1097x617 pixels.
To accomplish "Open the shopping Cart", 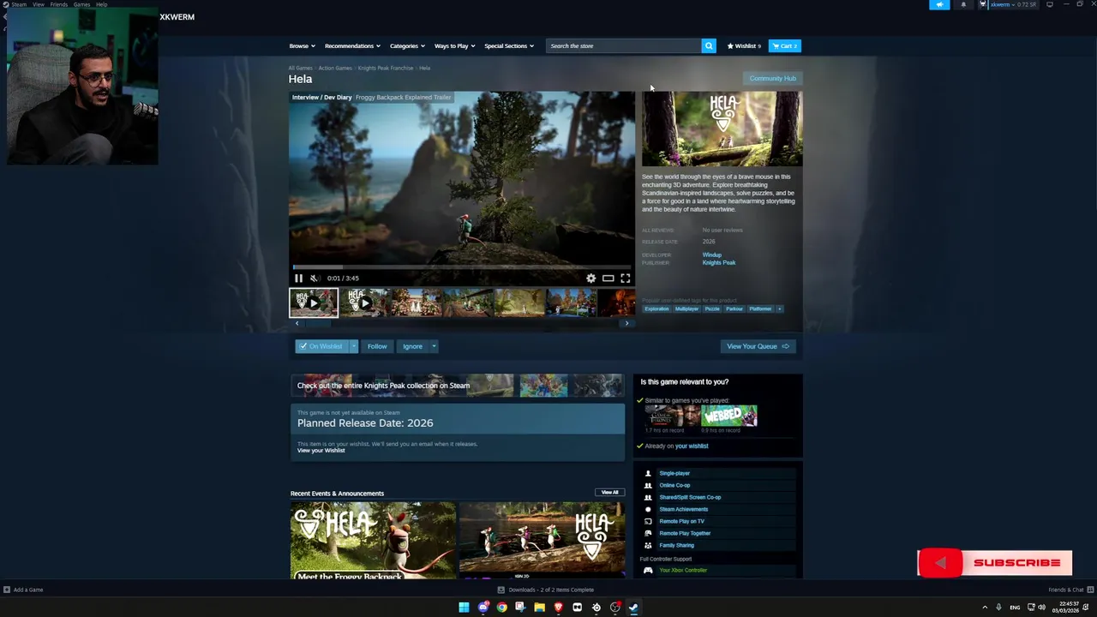I will (x=784, y=45).
